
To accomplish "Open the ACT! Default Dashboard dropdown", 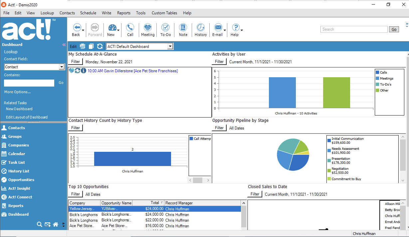I will click(x=170, y=47).
